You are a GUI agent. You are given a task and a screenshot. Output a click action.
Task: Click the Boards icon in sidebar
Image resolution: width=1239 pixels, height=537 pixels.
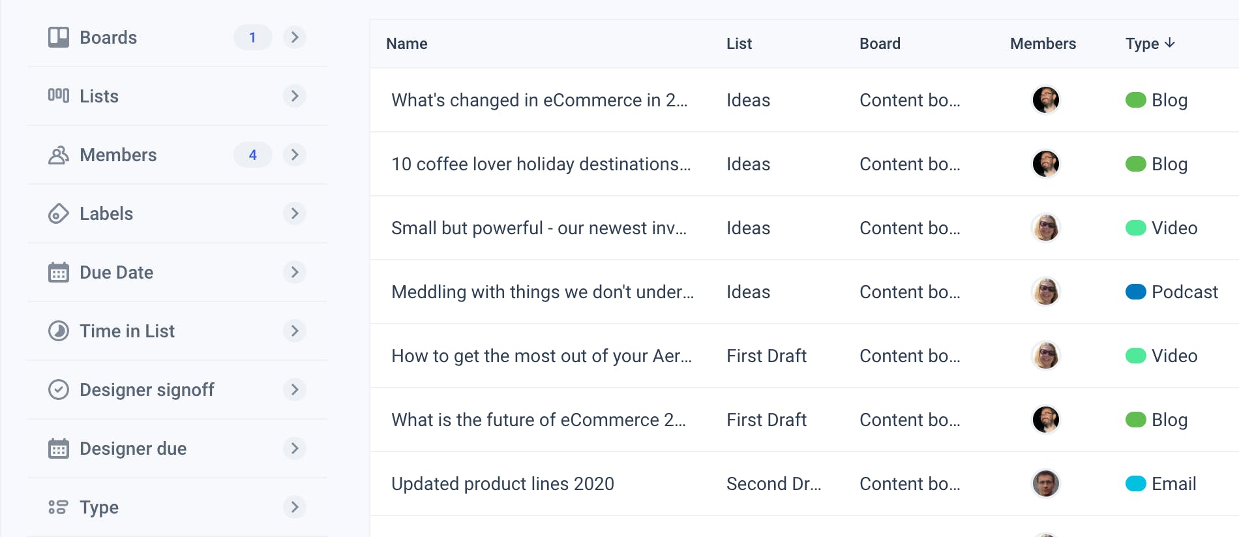point(59,37)
